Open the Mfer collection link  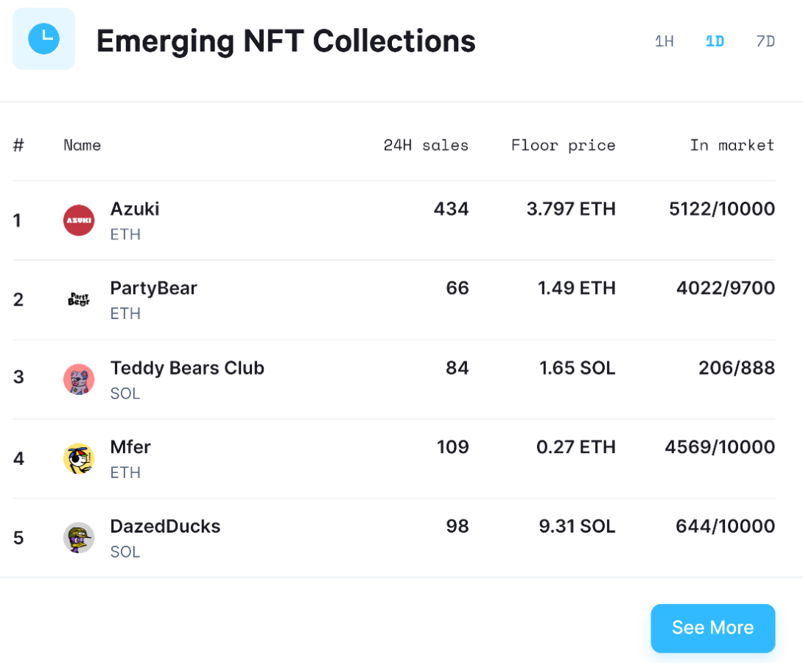(x=130, y=447)
